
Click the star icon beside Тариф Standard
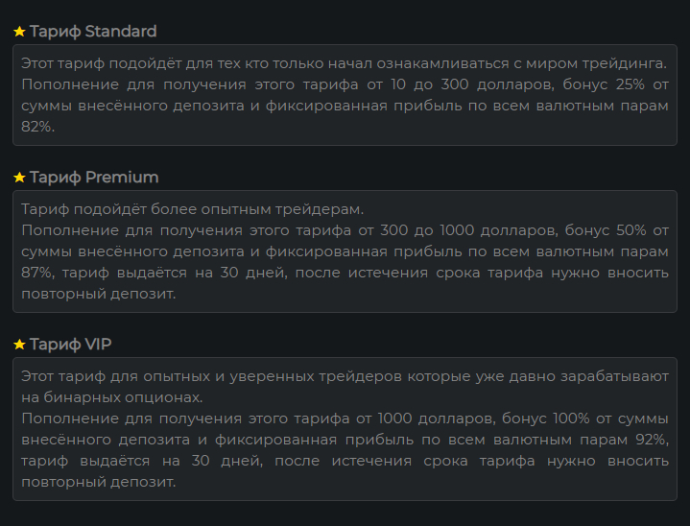pyautogui.click(x=19, y=32)
